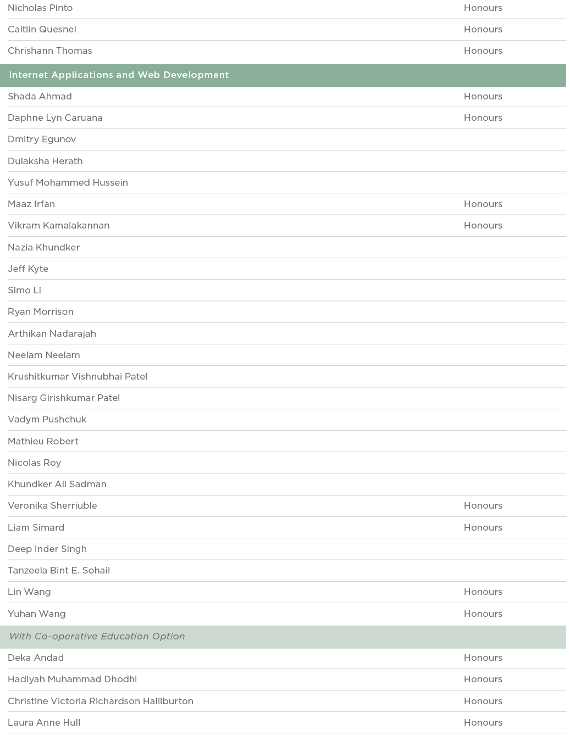This screenshot has height=735, width=570.
Task: Click the name Shada Ahmad
Action: [40, 97]
